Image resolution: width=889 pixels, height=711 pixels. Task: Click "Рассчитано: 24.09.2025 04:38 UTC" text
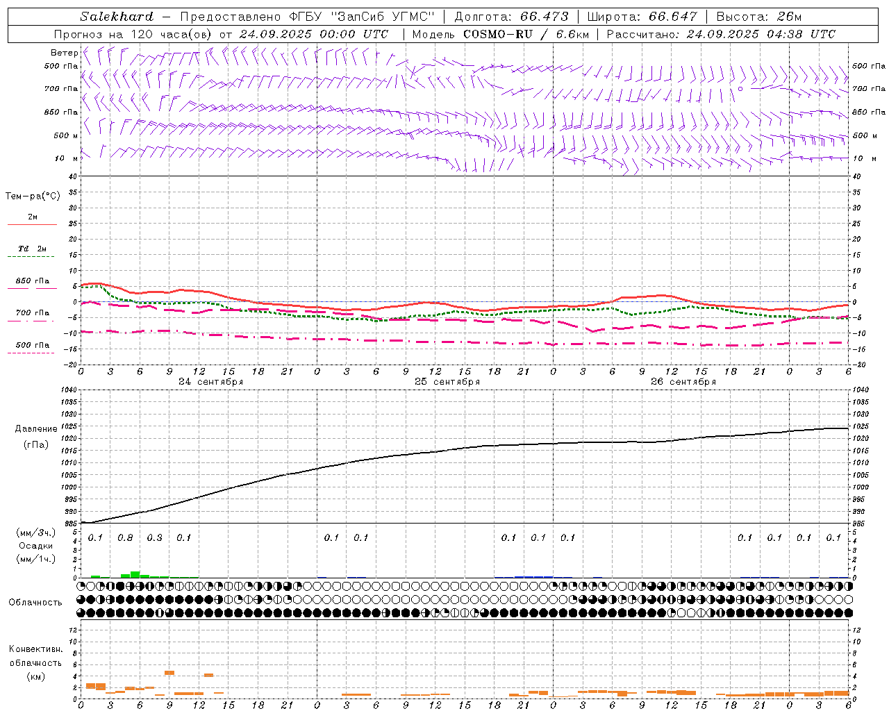click(721, 34)
